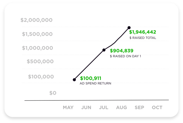Select the green $904,839 amount

coord(121,51)
